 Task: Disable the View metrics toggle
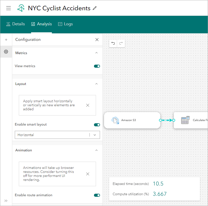tap(97, 66)
